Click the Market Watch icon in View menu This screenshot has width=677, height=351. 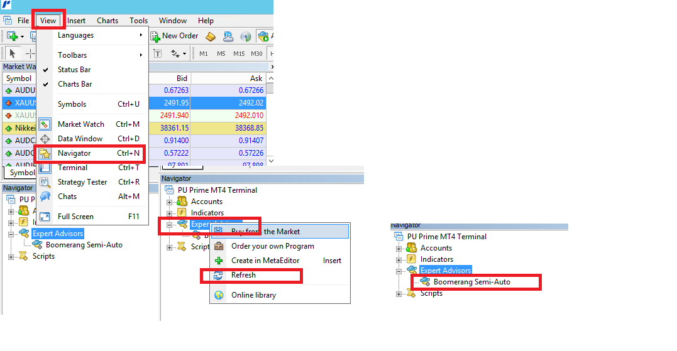click(45, 124)
